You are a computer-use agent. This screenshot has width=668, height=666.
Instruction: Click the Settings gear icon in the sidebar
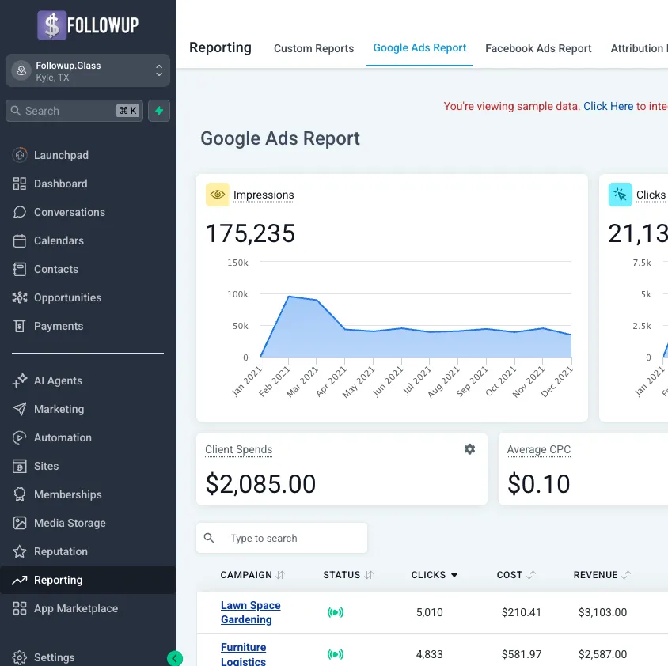pos(20,657)
